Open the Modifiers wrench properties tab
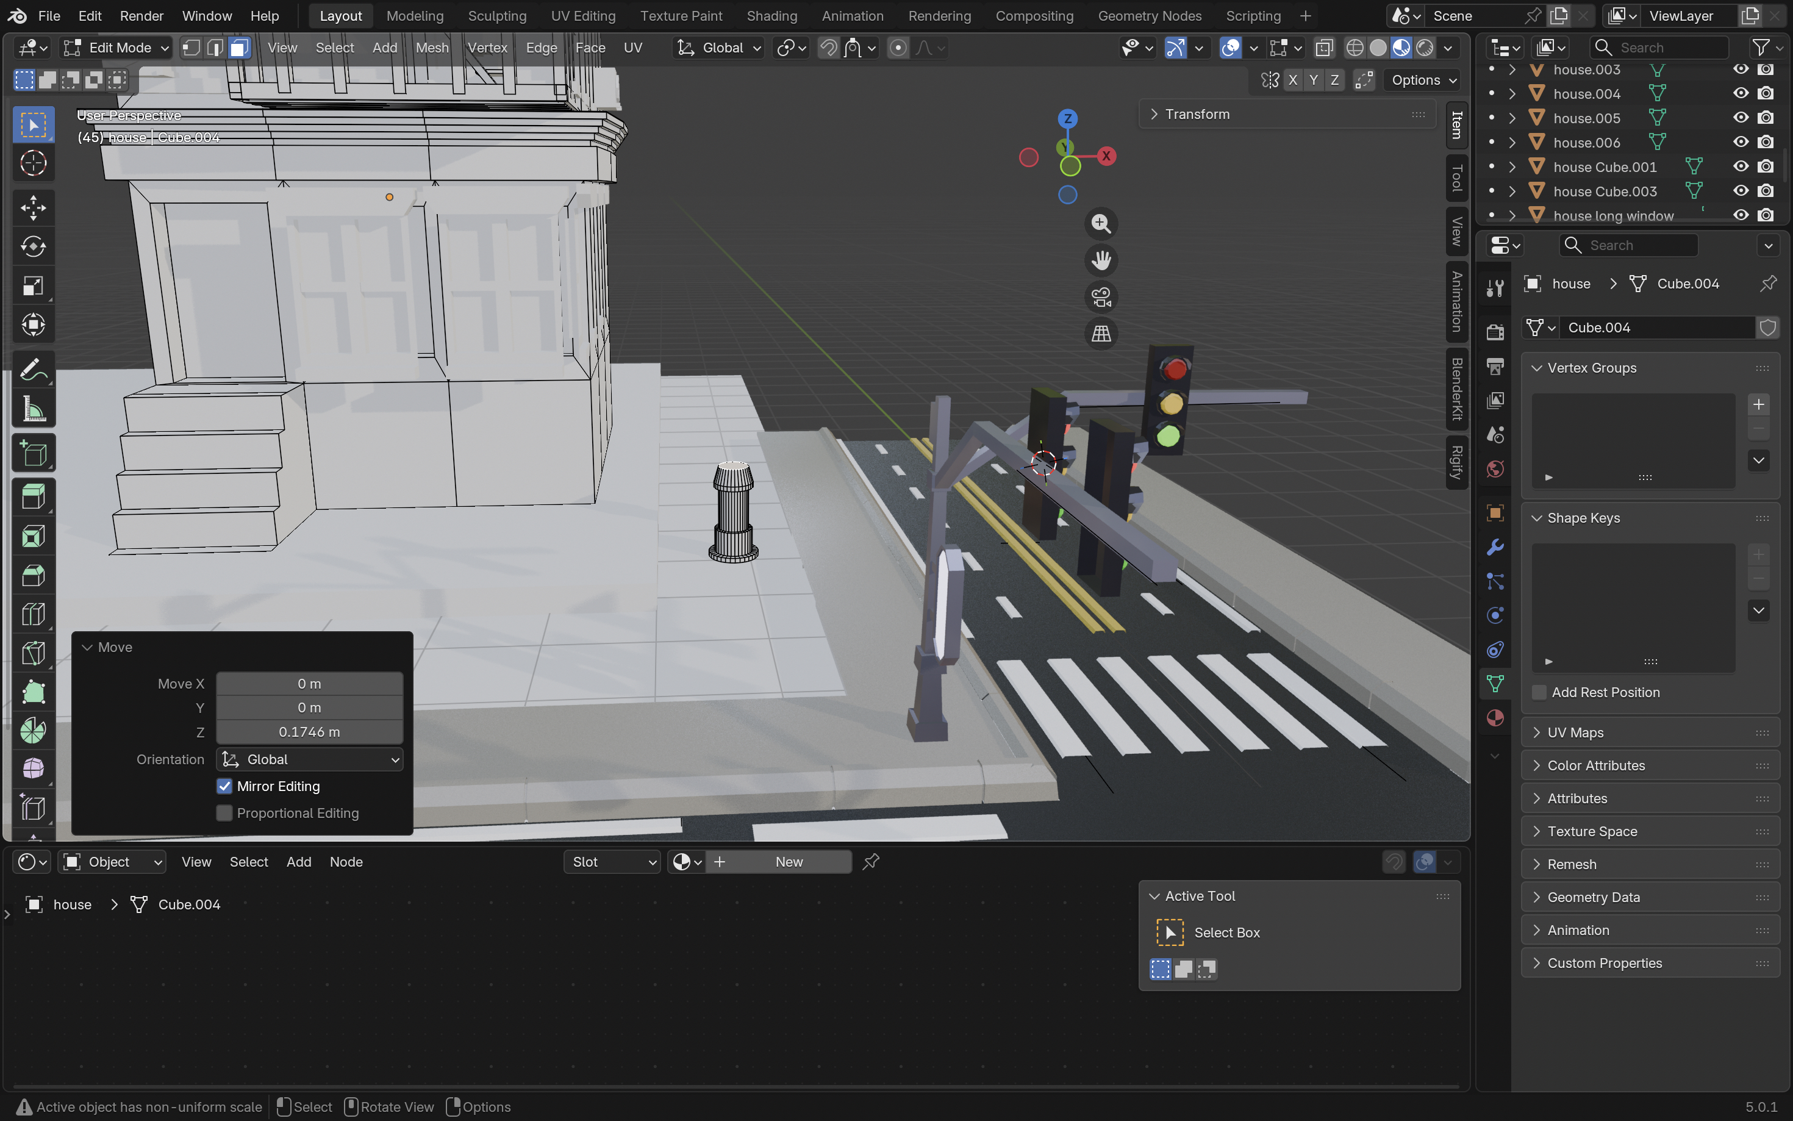 coord(1495,547)
